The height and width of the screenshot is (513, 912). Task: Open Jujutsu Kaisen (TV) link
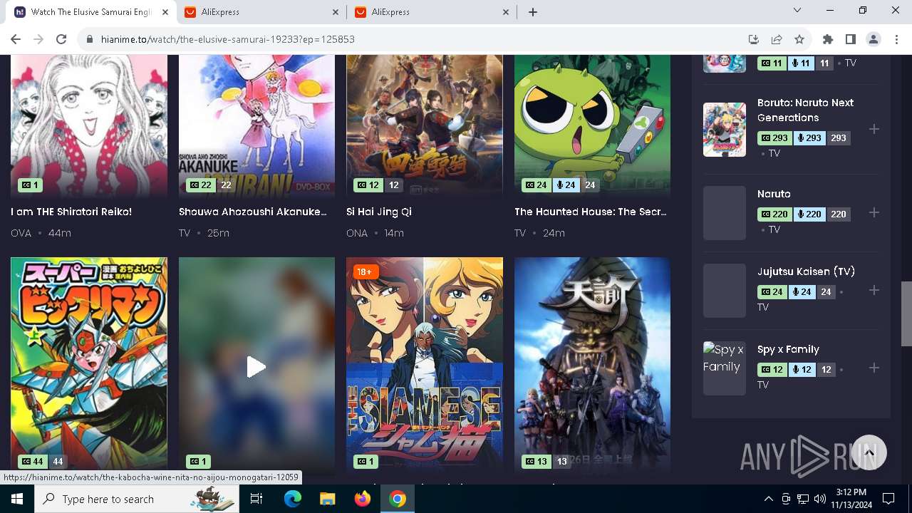806,271
